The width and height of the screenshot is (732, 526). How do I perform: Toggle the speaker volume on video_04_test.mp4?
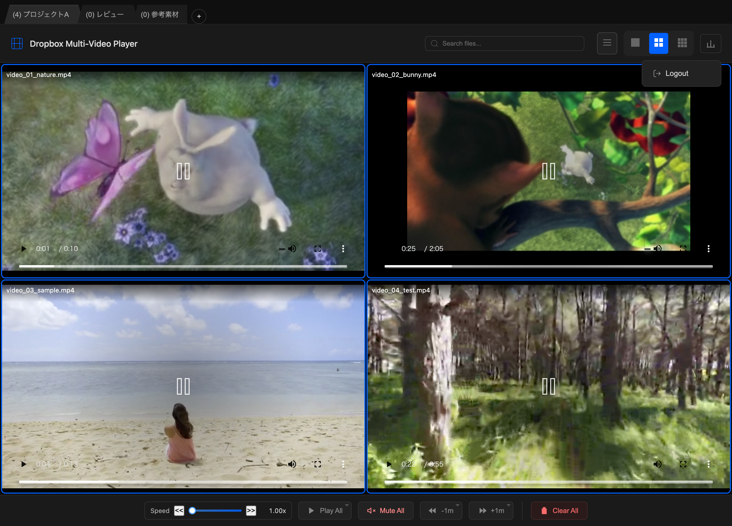pos(657,464)
